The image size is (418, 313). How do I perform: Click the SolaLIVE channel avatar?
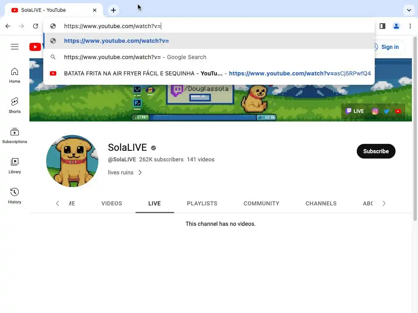pyautogui.click(x=72, y=161)
